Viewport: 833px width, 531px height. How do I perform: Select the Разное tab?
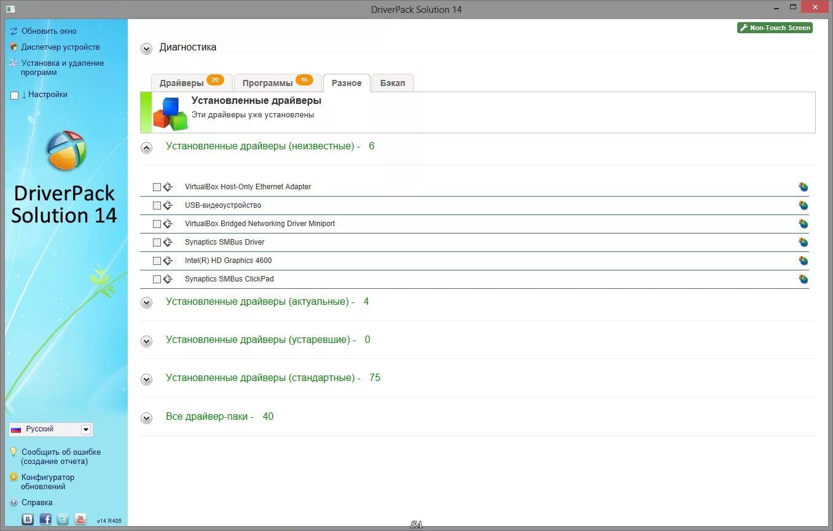click(346, 83)
